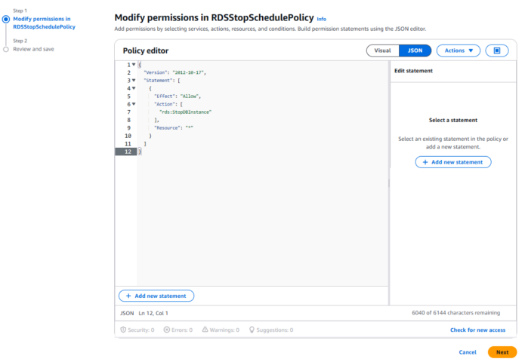
Task: Click Add new statement below the editor
Action: click(156, 296)
